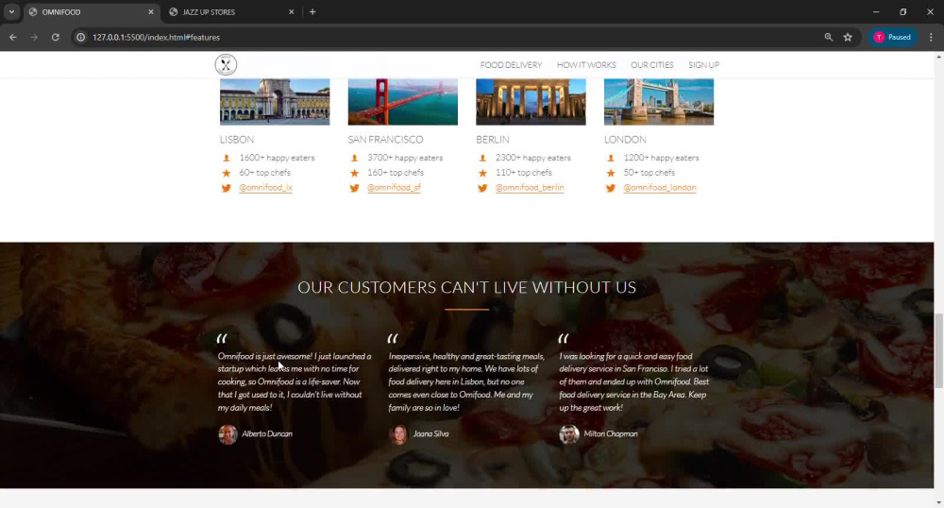Close the JAZZ UP STORES tab
Viewport: 944px width, 508px height.
click(292, 12)
